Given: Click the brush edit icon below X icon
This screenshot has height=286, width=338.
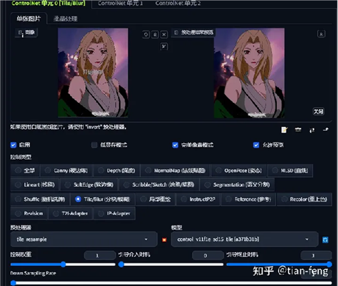Looking at the screenshot, I should [164, 47].
